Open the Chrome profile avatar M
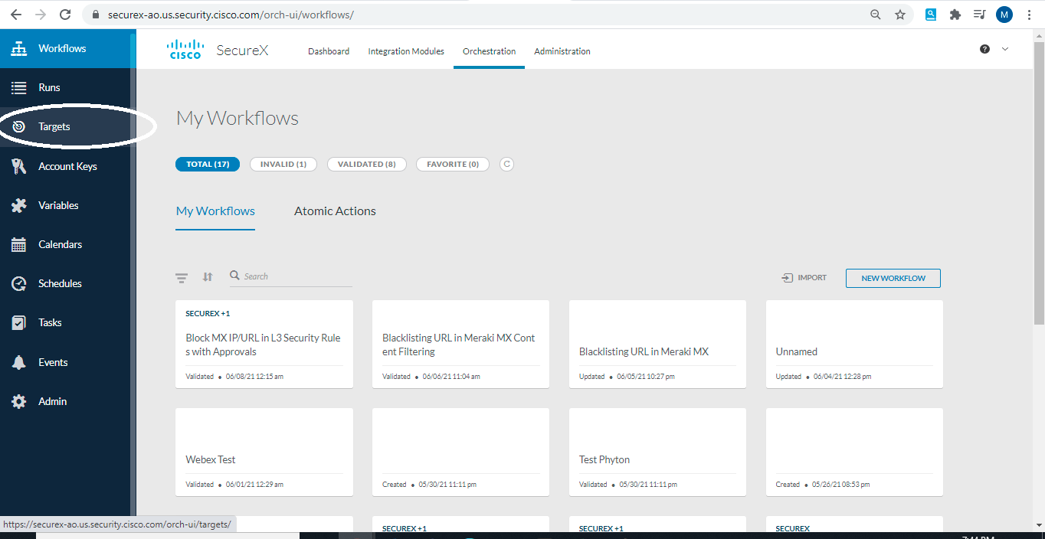Image resolution: width=1045 pixels, height=539 pixels. tap(1004, 15)
